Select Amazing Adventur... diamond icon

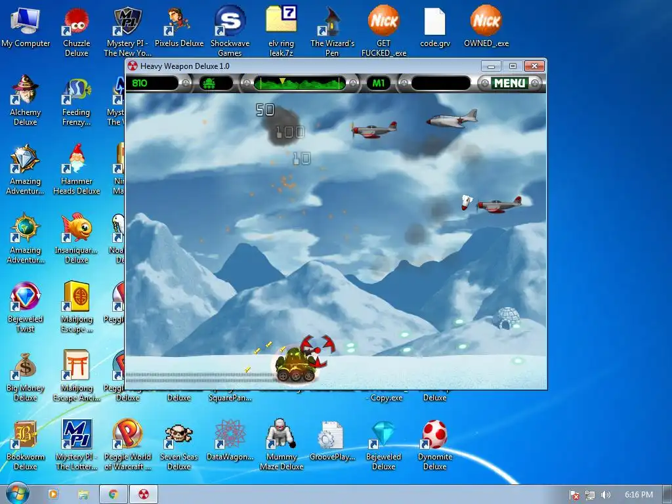[x=26, y=170]
